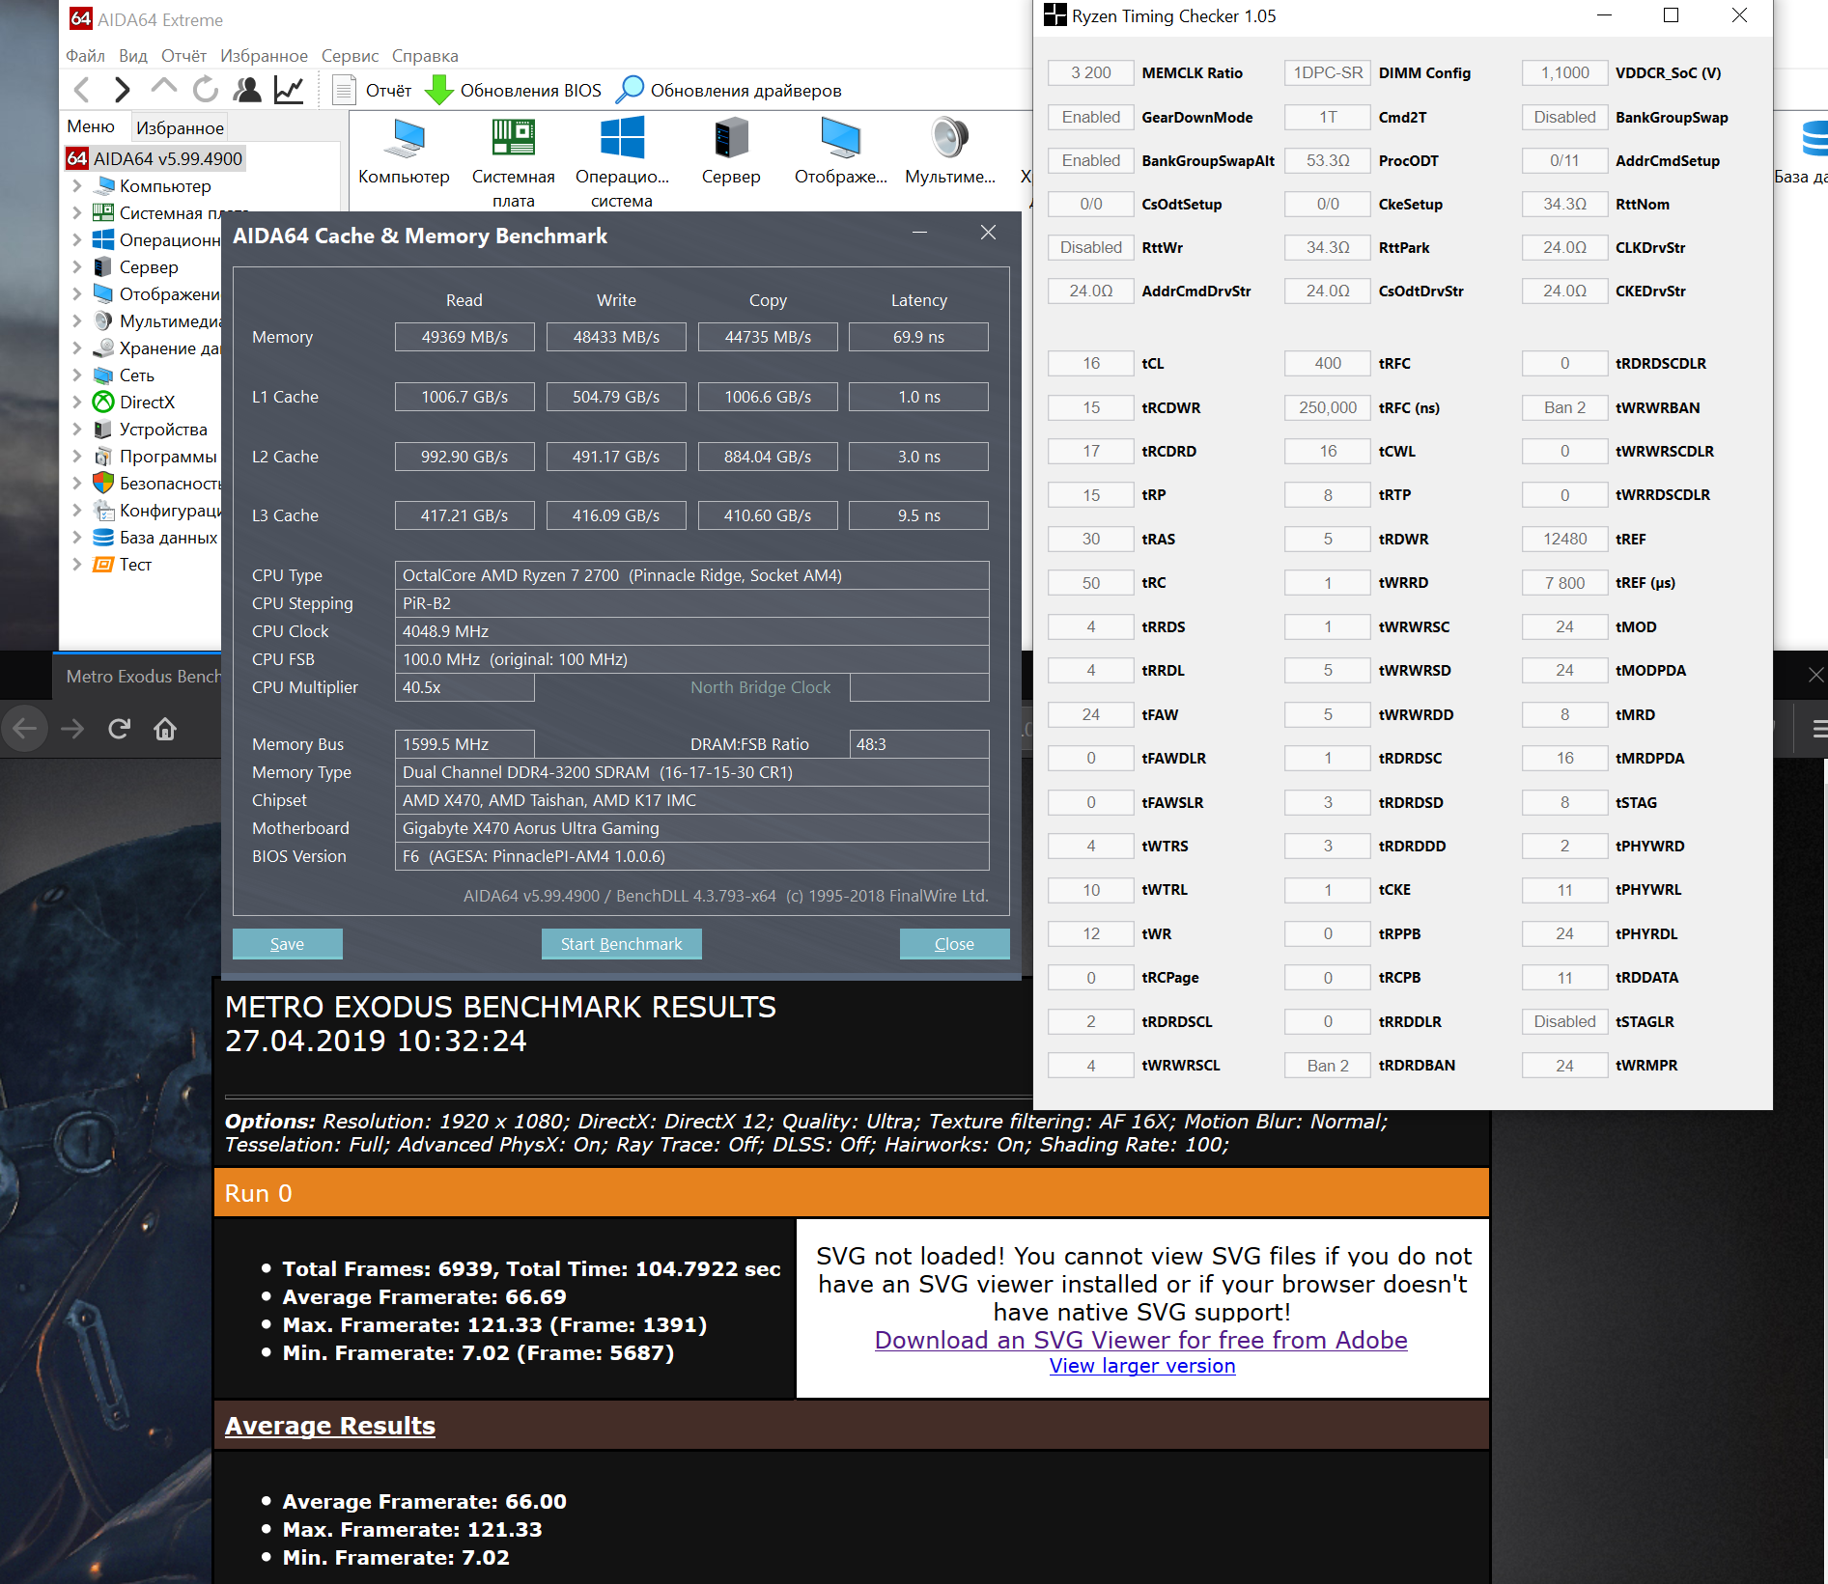Go forward in the browser window
The width and height of the screenshot is (1828, 1584).
[x=72, y=729]
